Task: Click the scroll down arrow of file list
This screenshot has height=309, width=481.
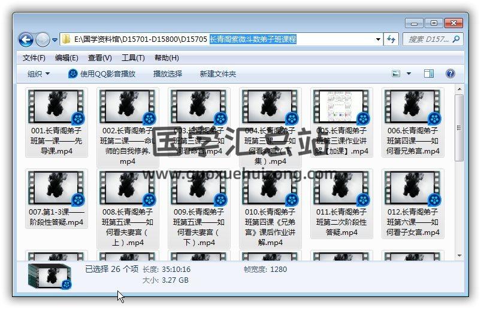Action: [x=459, y=255]
